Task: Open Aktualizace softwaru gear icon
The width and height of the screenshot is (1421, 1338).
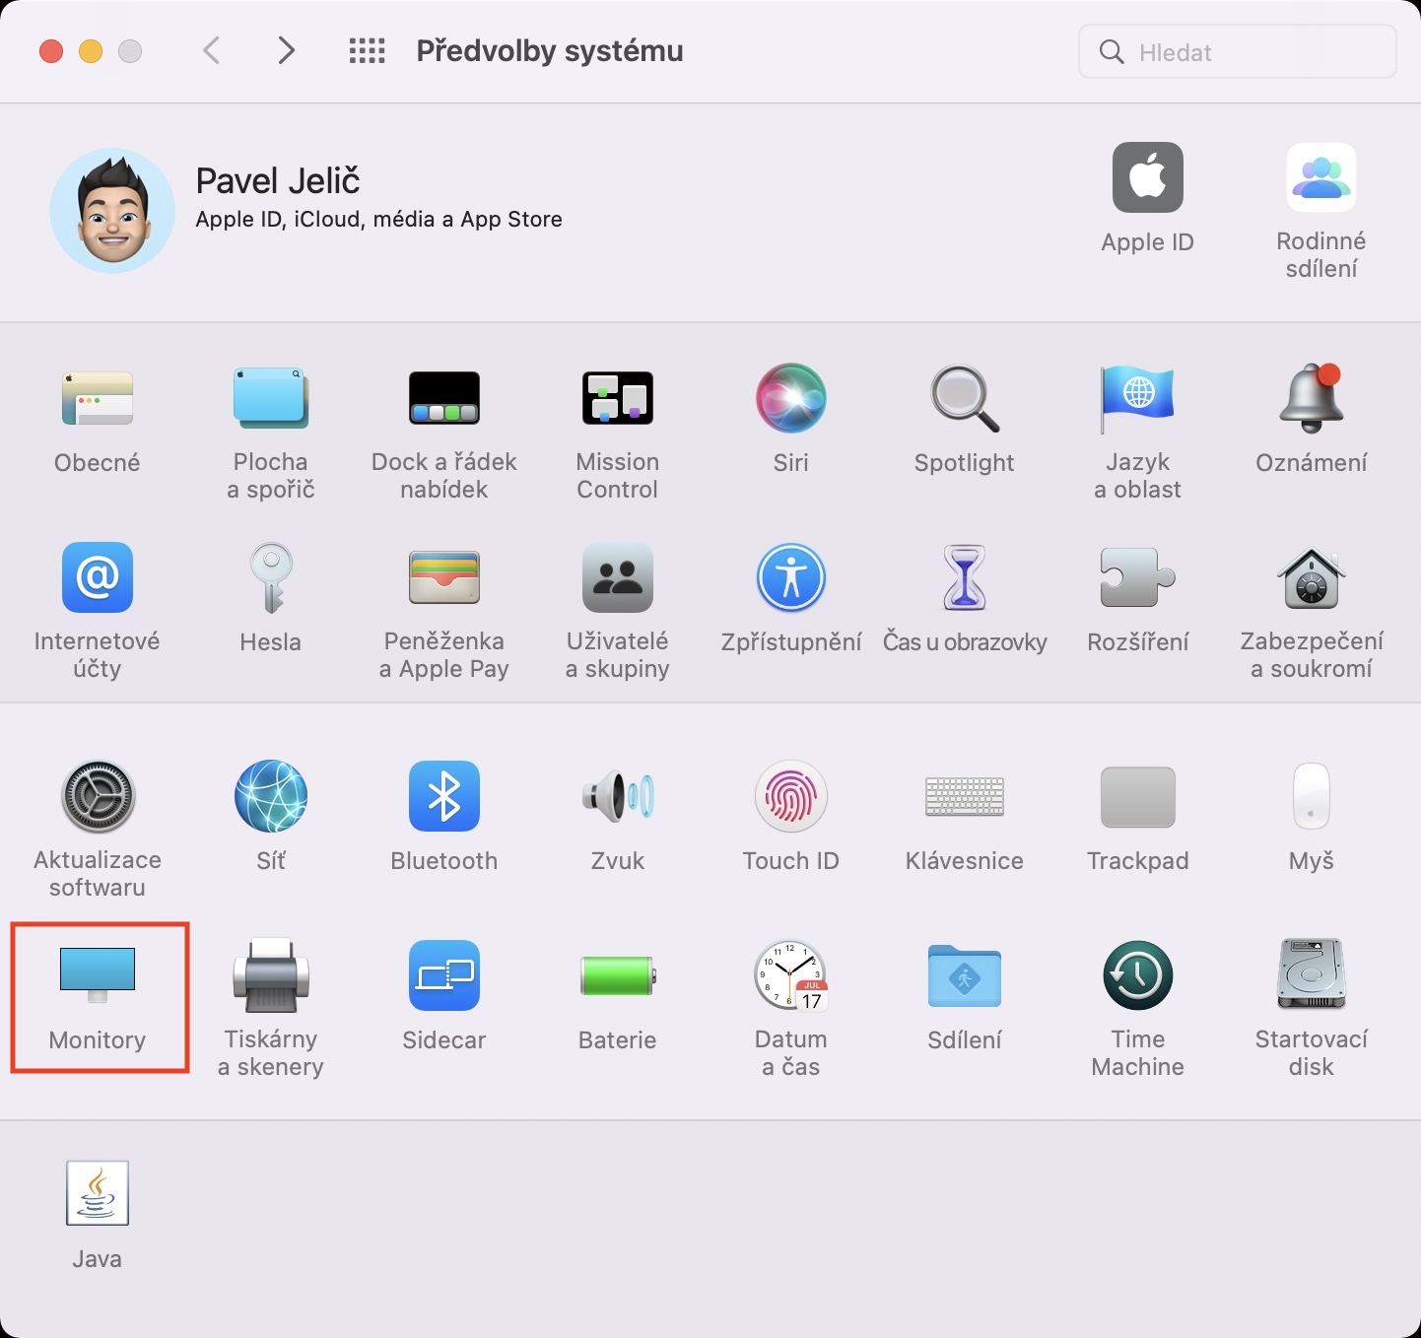Action: (98, 796)
